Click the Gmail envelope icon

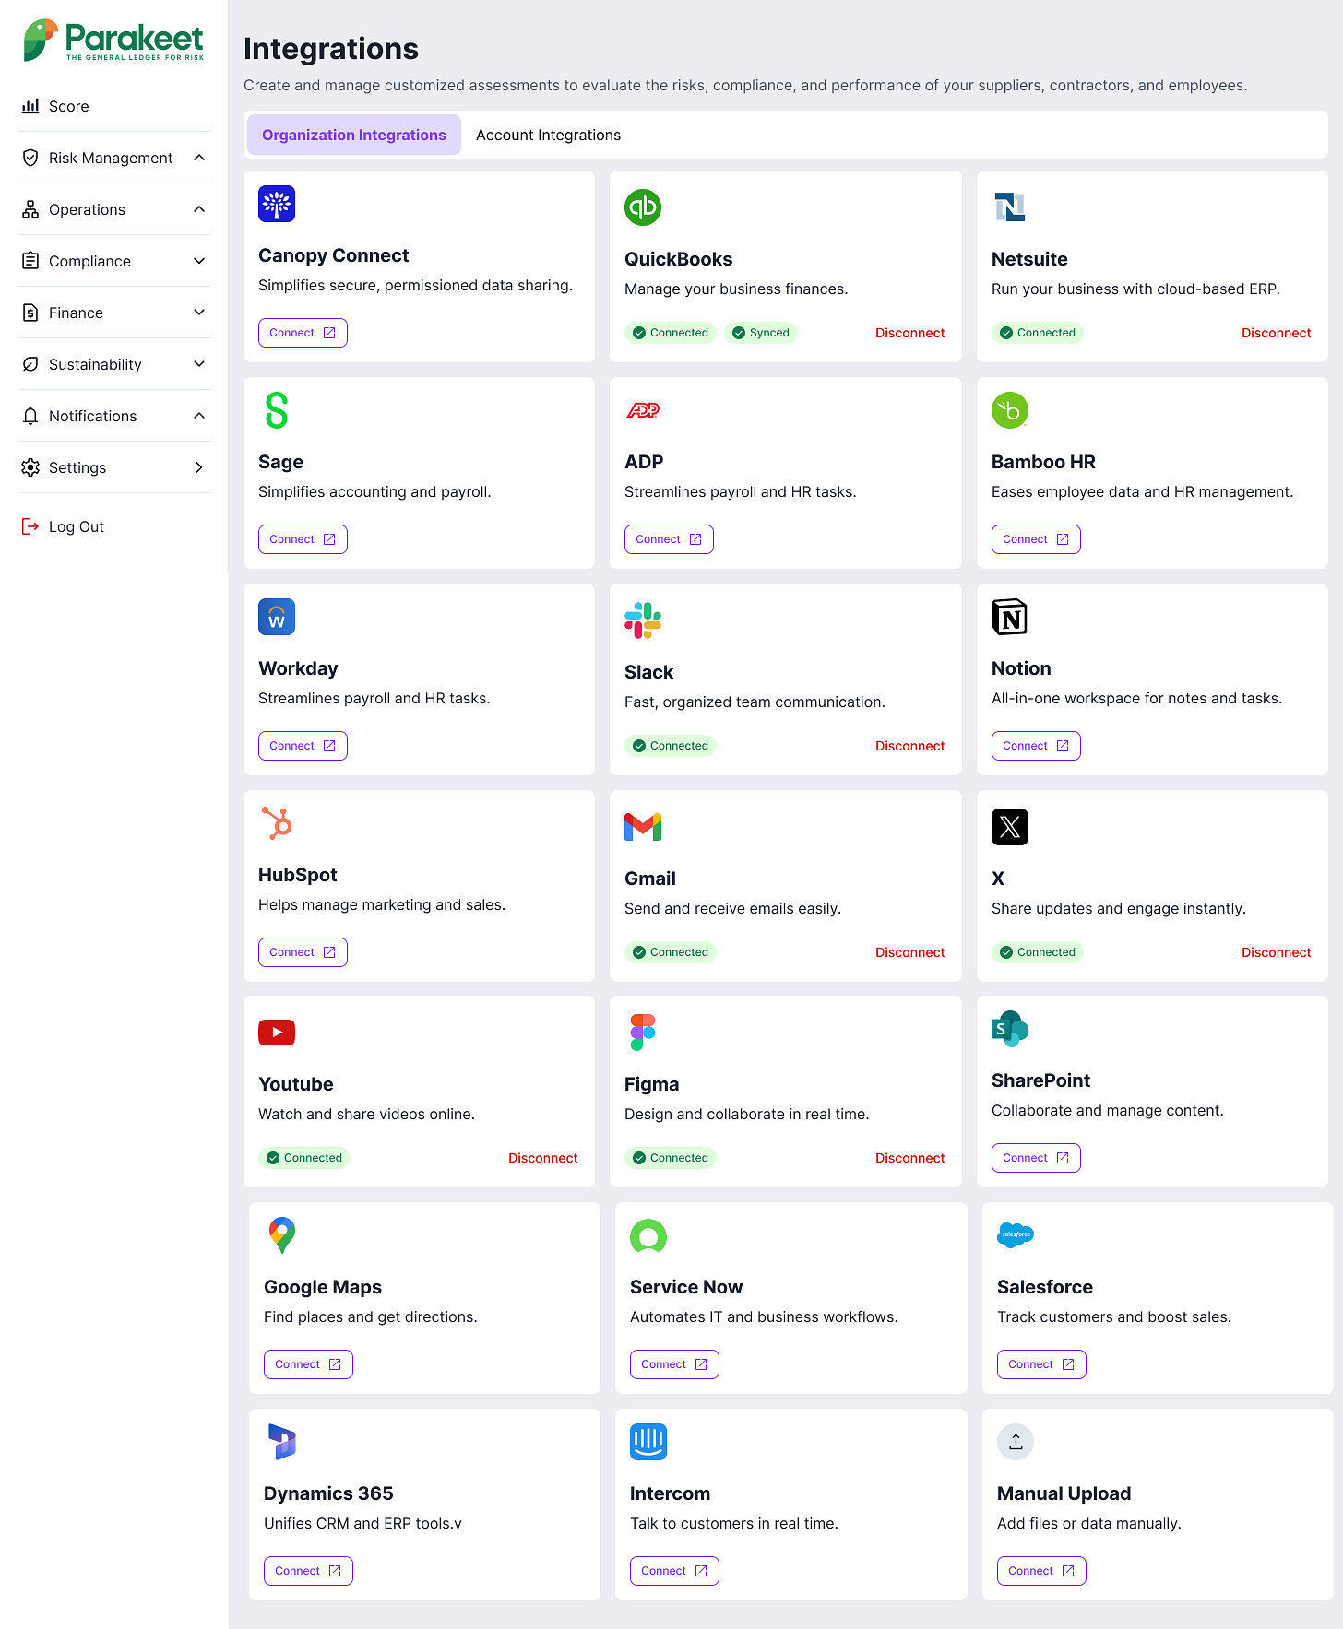pyautogui.click(x=643, y=827)
